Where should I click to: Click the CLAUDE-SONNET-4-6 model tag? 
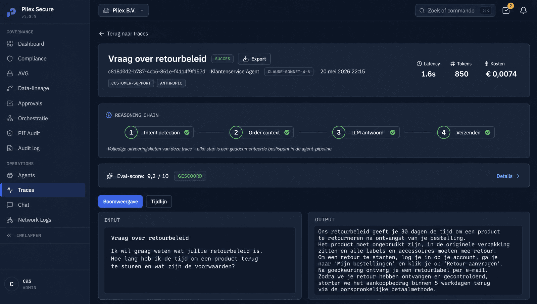289,72
